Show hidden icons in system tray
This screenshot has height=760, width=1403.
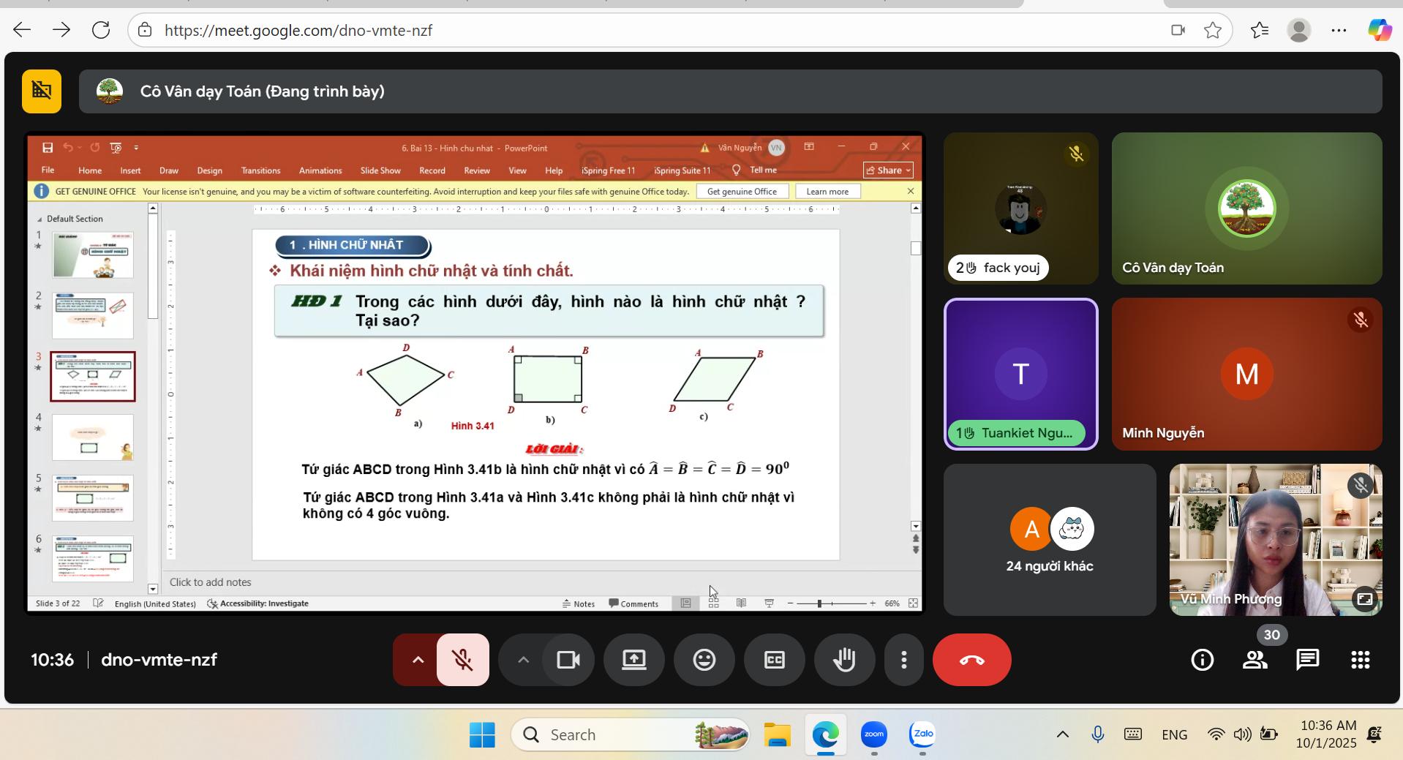[x=1062, y=734]
